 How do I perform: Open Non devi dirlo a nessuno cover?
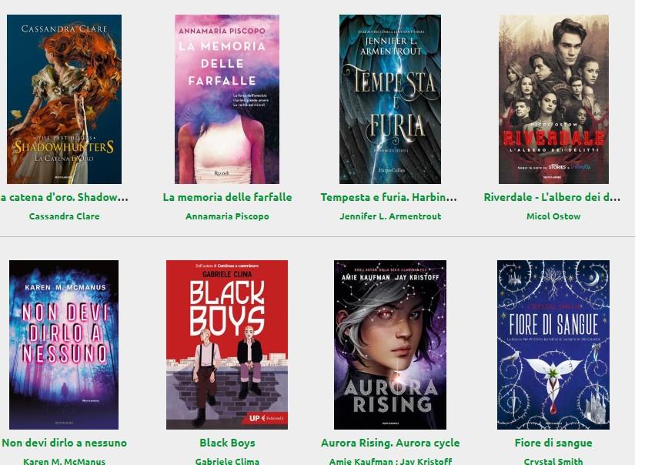tap(64, 345)
